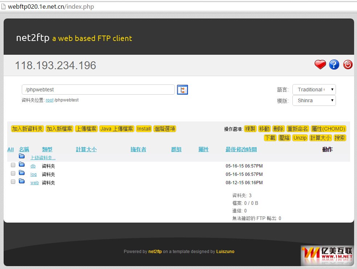Sort by 群組 group column
This screenshot has width=357, height=269.
click(176, 149)
